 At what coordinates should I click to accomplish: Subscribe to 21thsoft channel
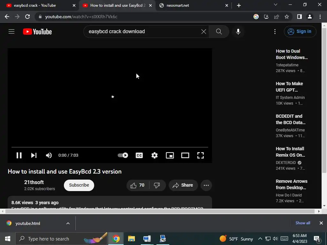pyautogui.click(x=79, y=185)
